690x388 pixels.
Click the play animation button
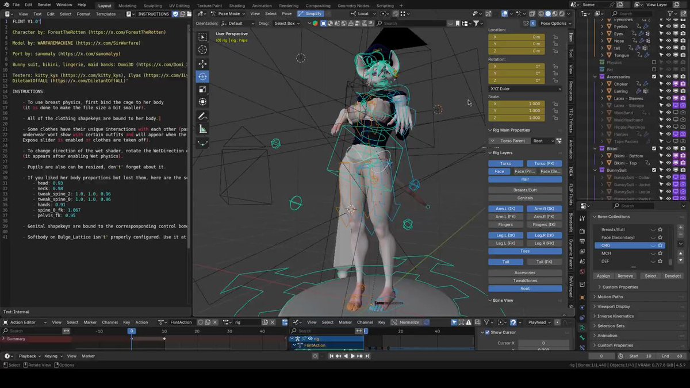[352, 356]
